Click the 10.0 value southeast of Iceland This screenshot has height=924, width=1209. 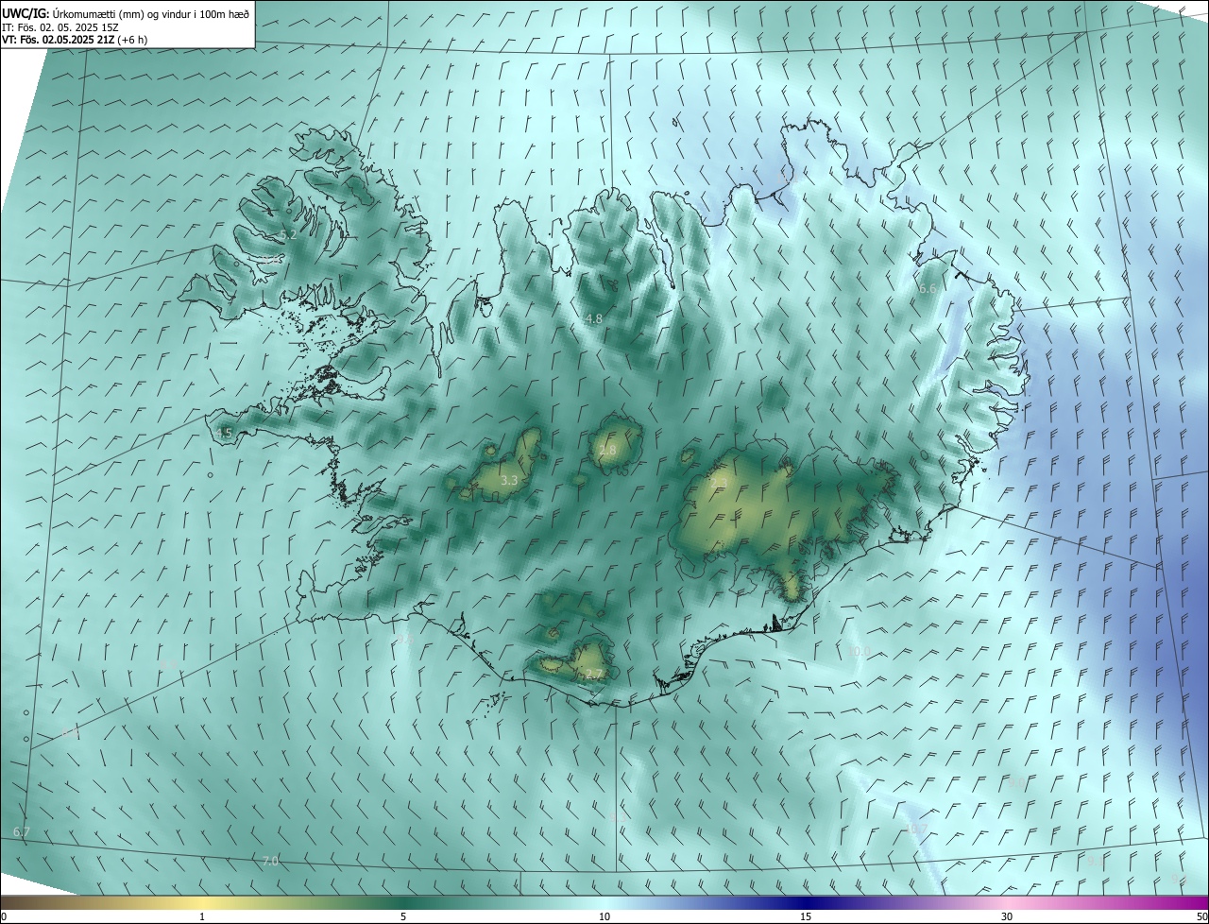(x=859, y=652)
